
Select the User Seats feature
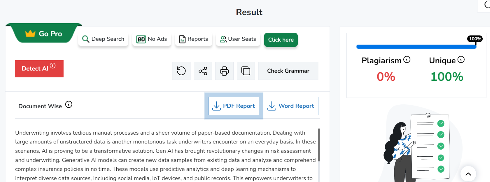(238, 39)
